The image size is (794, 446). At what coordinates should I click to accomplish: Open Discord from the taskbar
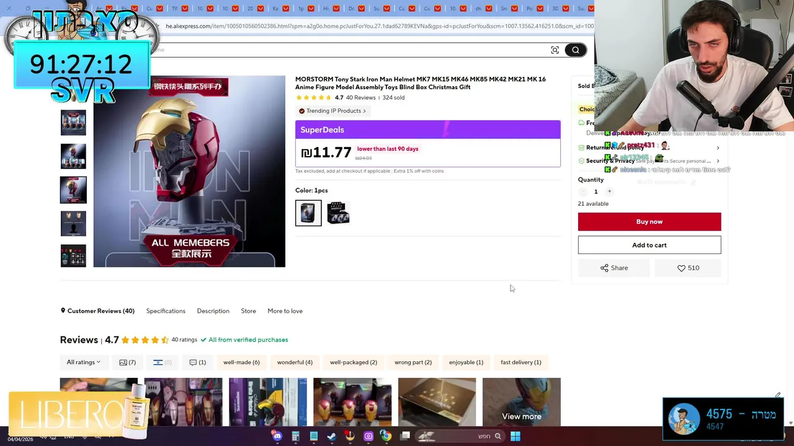pyautogui.click(x=277, y=436)
